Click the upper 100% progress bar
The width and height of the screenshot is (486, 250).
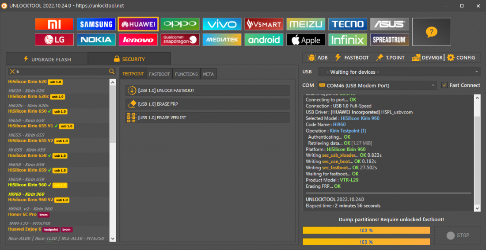pos(366,230)
